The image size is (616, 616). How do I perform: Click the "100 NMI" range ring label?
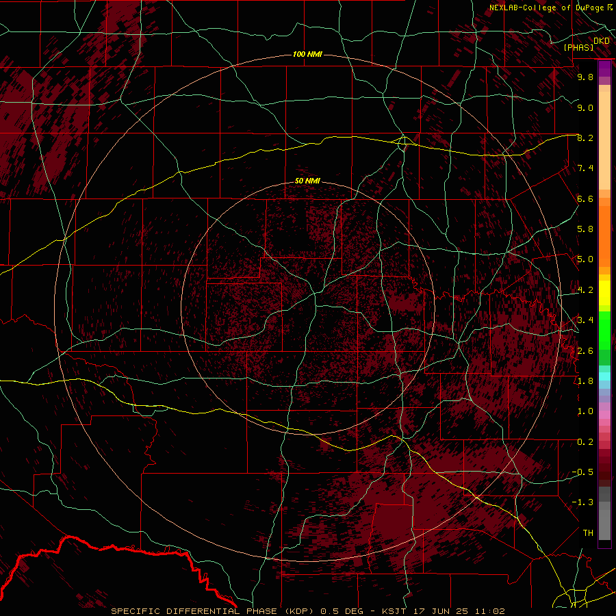click(x=307, y=54)
